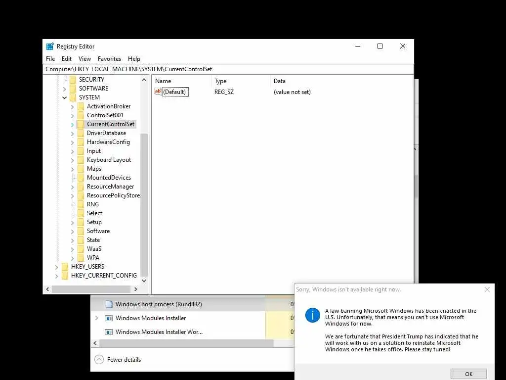The width and height of the screenshot is (506, 380).
Task: Open the Edit menu
Action: [x=67, y=59]
